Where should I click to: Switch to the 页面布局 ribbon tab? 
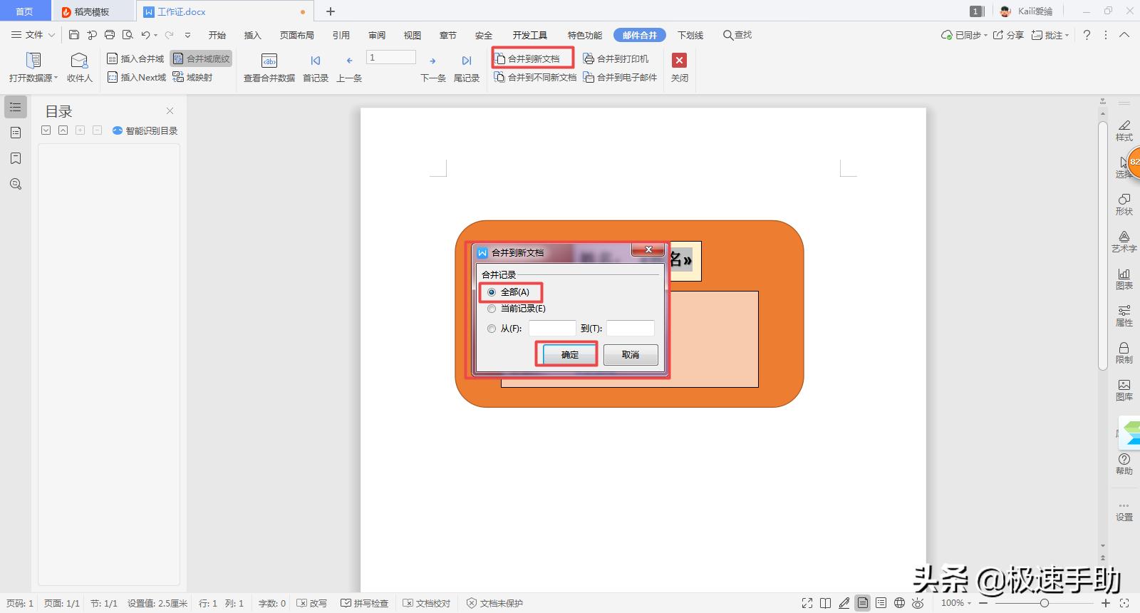296,35
